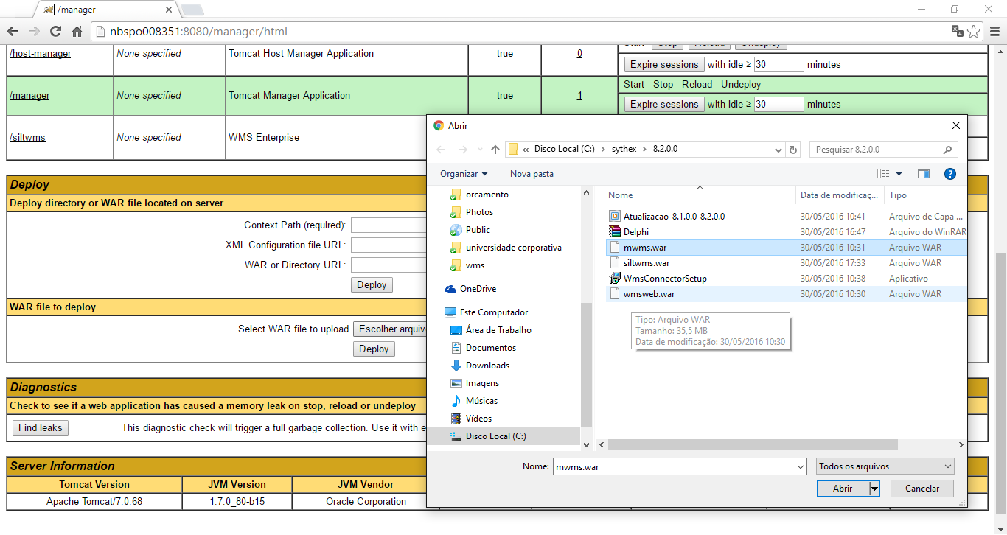Expand the 'Todos os arquivos' file type dropdown
Screen dimensions: 1007x535
pyautogui.click(x=885, y=466)
